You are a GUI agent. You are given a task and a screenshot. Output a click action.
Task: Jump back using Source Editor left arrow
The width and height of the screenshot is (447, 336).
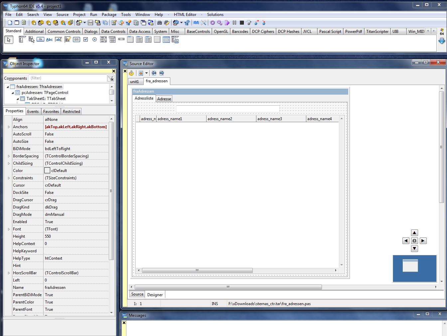tap(154, 73)
